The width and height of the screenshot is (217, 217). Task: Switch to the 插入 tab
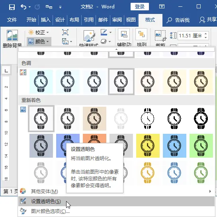click(x=45, y=20)
